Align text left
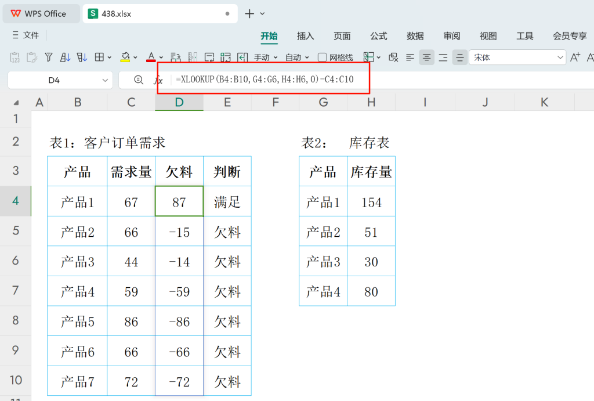 click(410, 57)
